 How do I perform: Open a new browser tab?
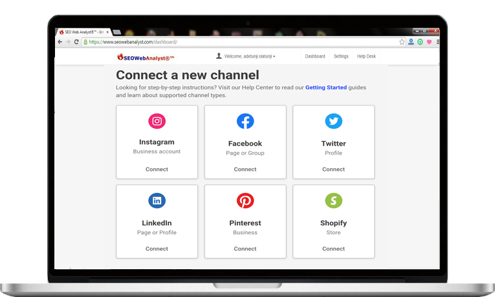117,32
